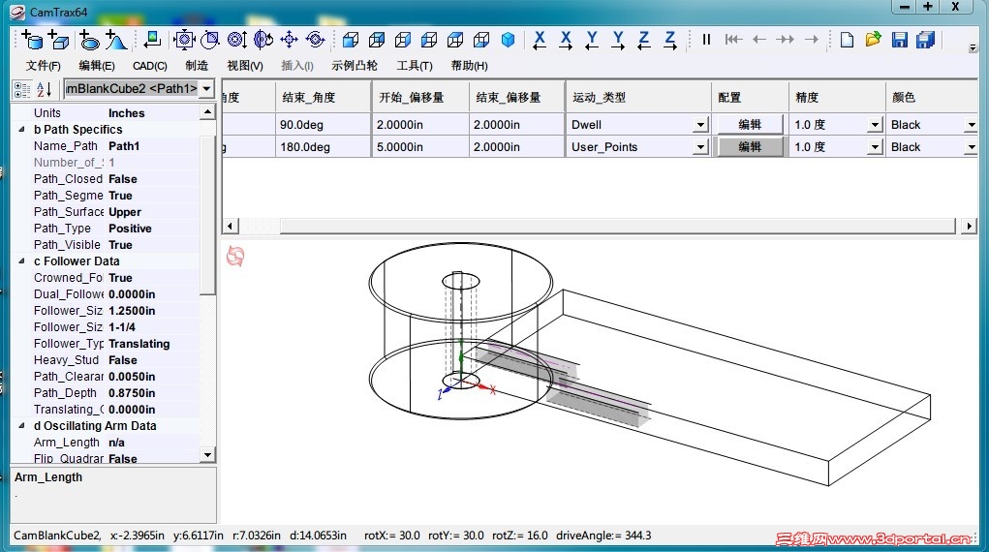
Task: Open motion type dropdown for Dwell row
Action: pos(700,125)
